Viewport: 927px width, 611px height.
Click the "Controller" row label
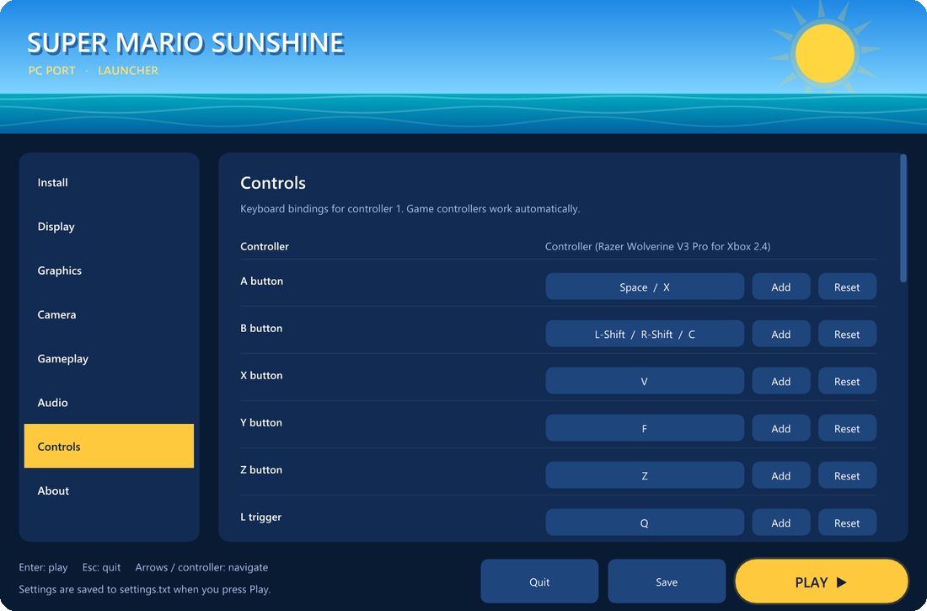tap(265, 246)
